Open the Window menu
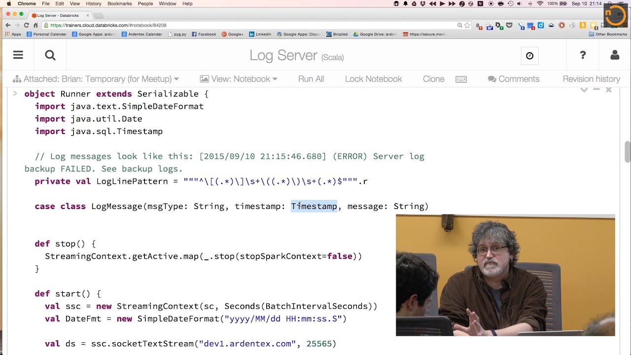 click(168, 3)
